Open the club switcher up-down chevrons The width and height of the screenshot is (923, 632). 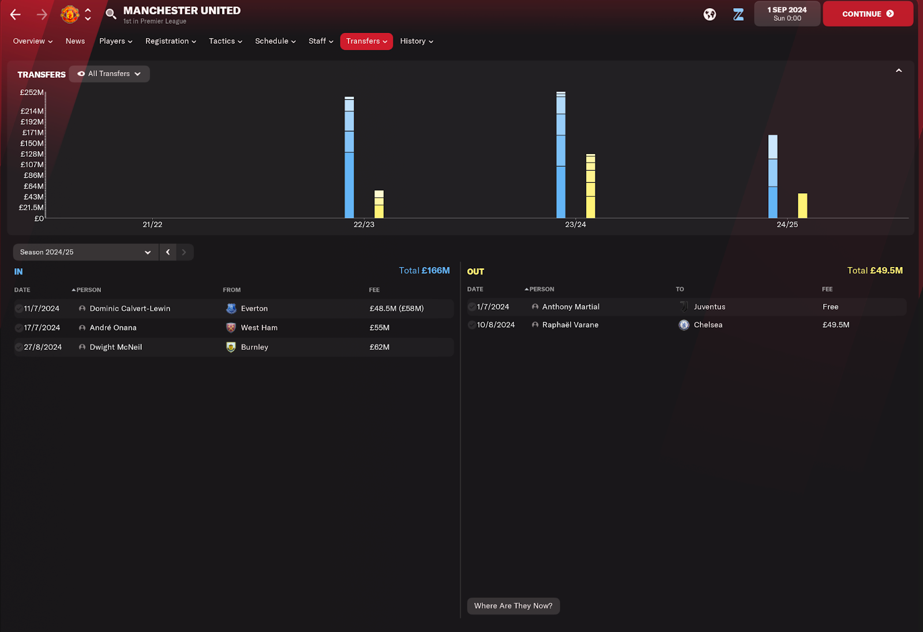(x=88, y=14)
